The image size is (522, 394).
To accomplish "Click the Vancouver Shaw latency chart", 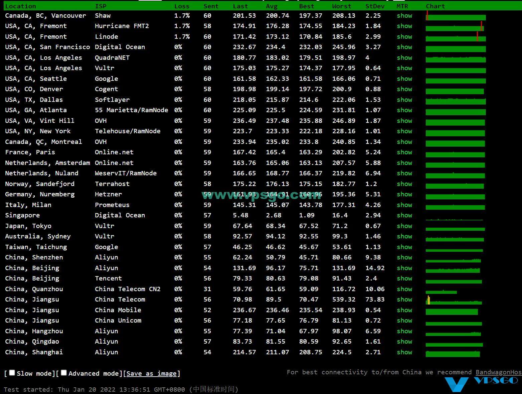I will (x=456, y=16).
